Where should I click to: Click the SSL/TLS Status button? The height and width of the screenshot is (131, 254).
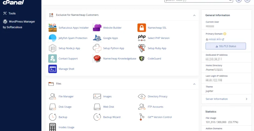pyautogui.click(x=226, y=46)
